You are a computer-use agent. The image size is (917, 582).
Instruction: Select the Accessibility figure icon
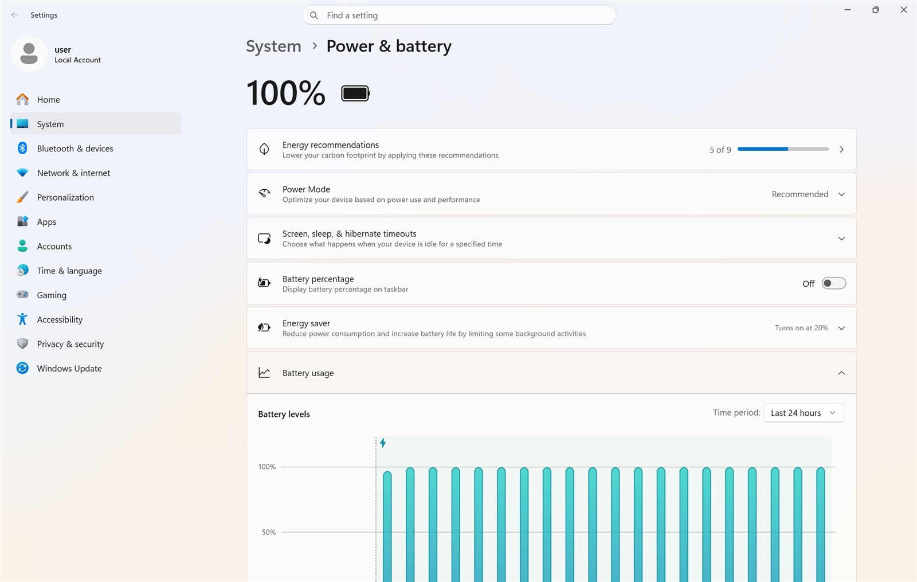pos(22,319)
